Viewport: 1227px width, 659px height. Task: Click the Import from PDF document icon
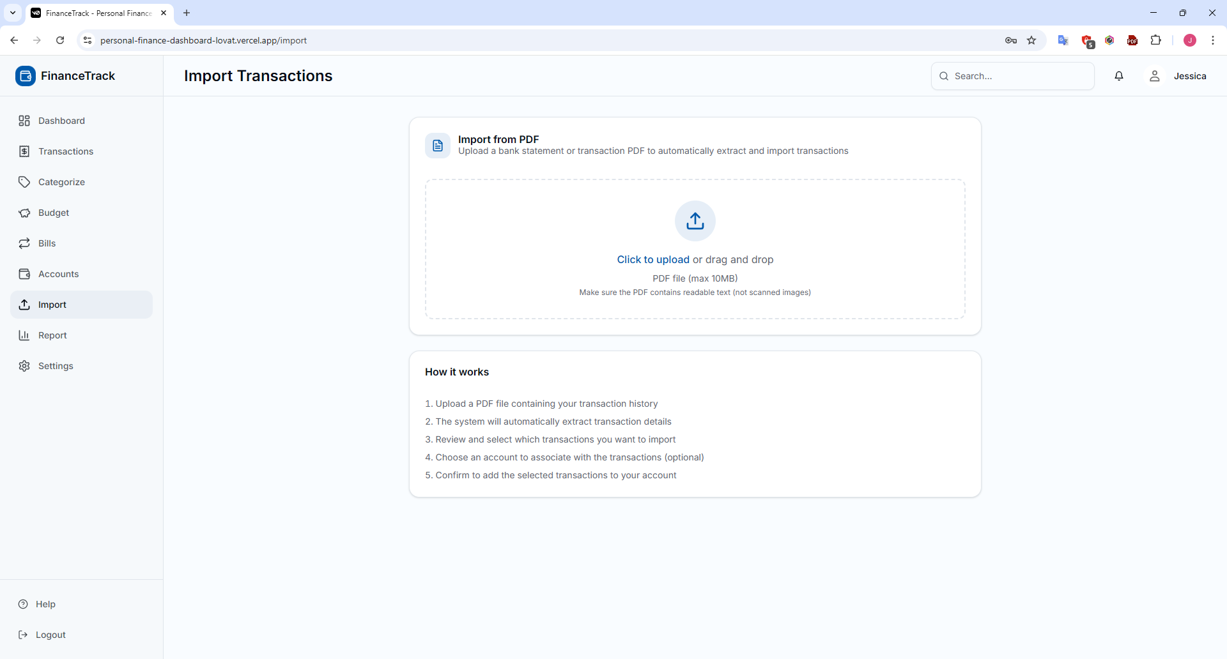(x=438, y=146)
